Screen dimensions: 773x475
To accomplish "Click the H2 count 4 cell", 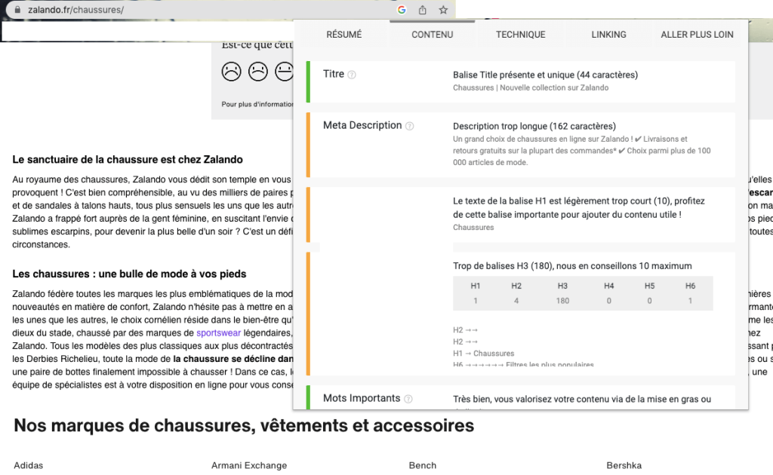I will click(516, 301).
